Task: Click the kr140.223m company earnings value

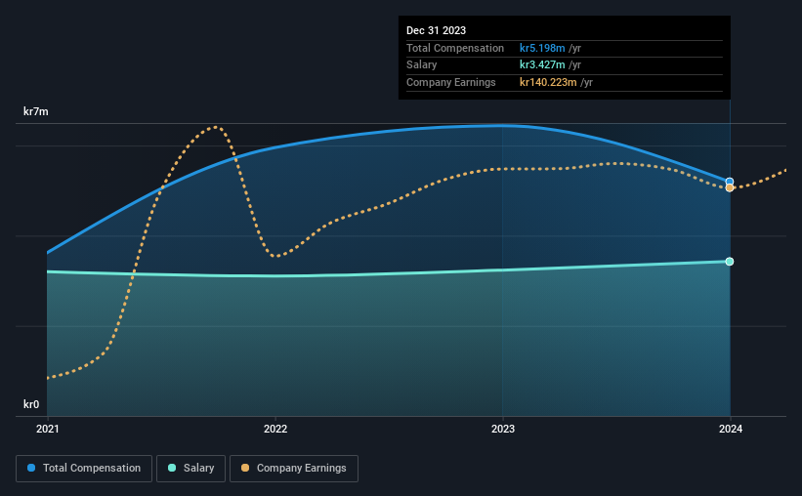Action: click(548, 82)
